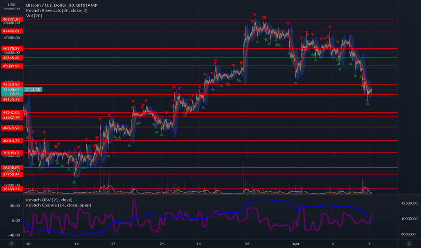Select the 40014.72 horizontal level label

pos(12,141)
